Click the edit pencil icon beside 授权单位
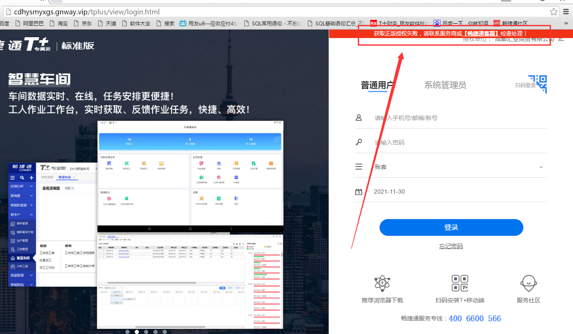 click(561, 39)
